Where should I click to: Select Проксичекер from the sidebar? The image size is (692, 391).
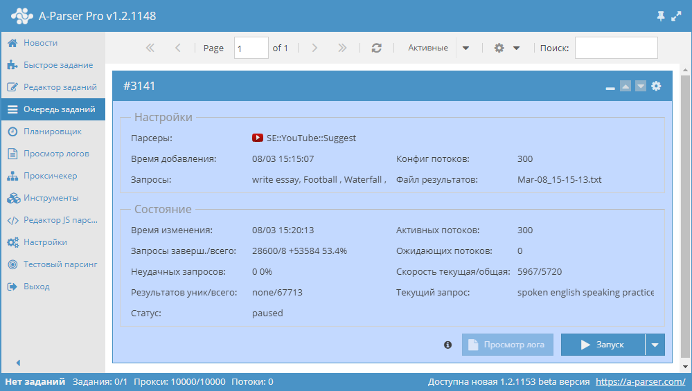point(50,176)
